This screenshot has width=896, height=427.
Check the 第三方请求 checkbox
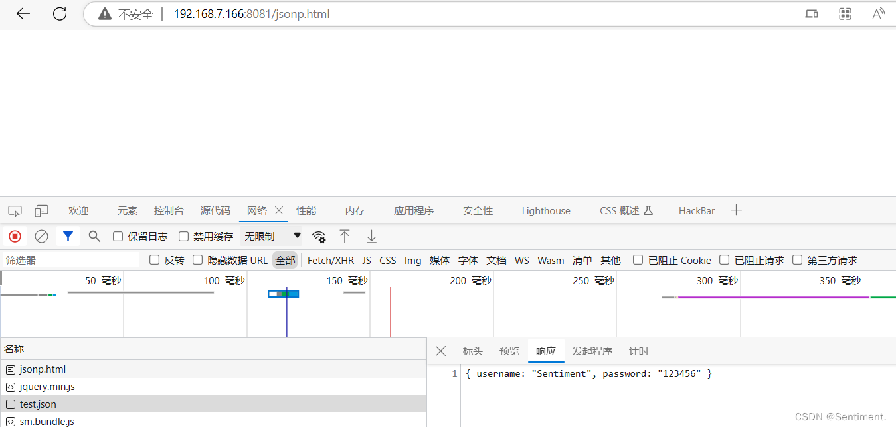click(x=798, y=260)
